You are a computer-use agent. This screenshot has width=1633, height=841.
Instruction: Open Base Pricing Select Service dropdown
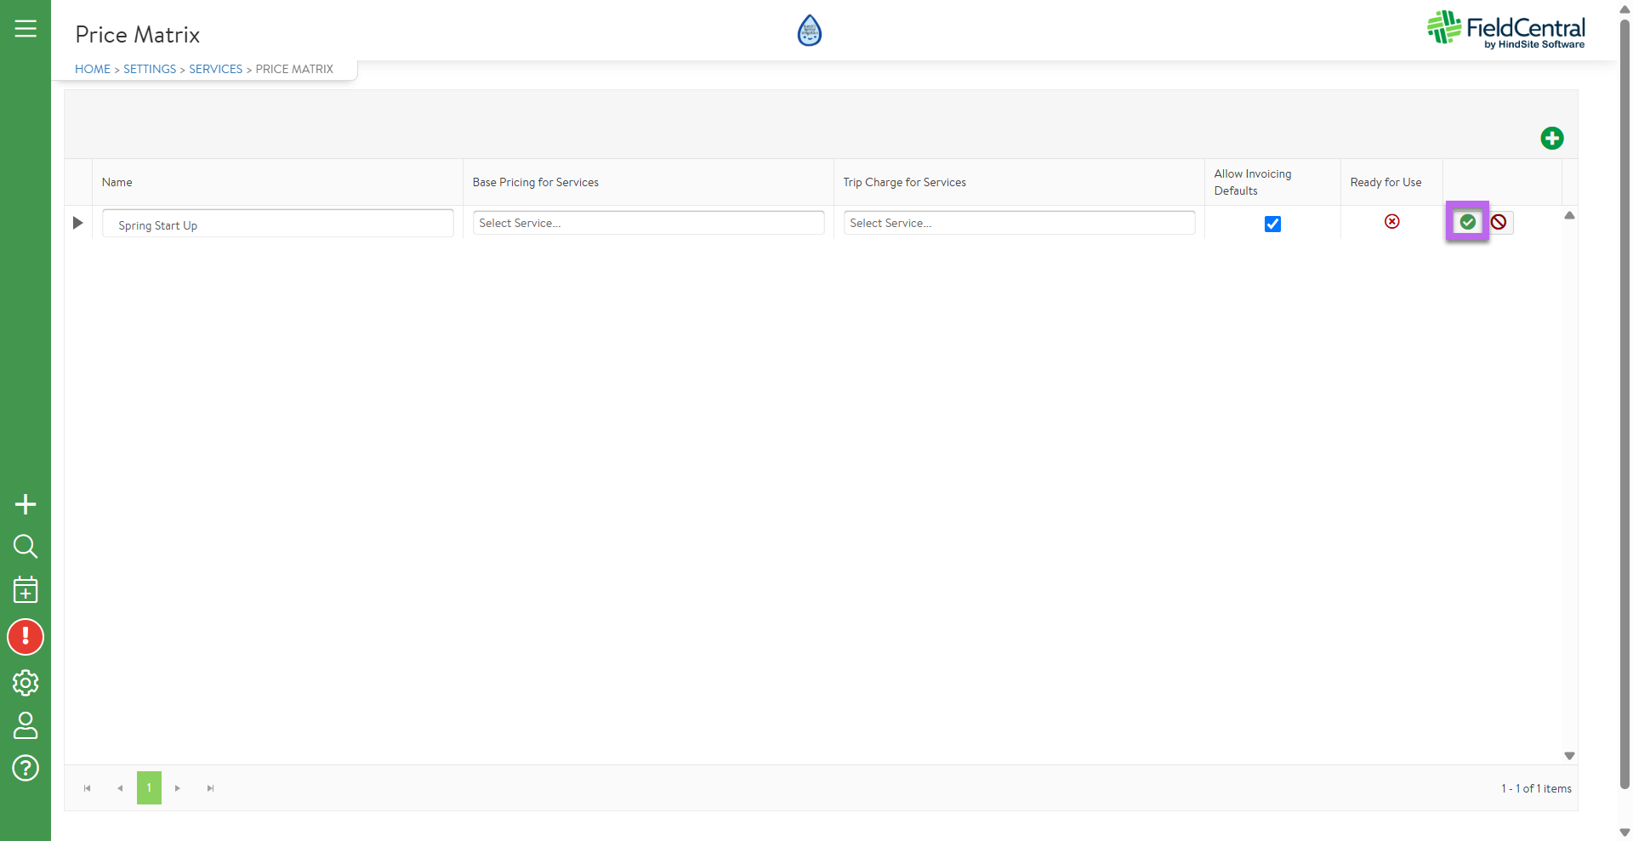648,223
